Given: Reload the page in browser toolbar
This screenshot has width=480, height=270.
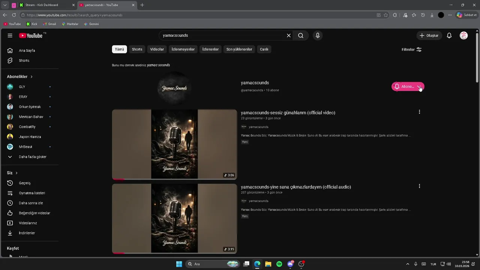Looking at the screenshot, I should point(14,15).
